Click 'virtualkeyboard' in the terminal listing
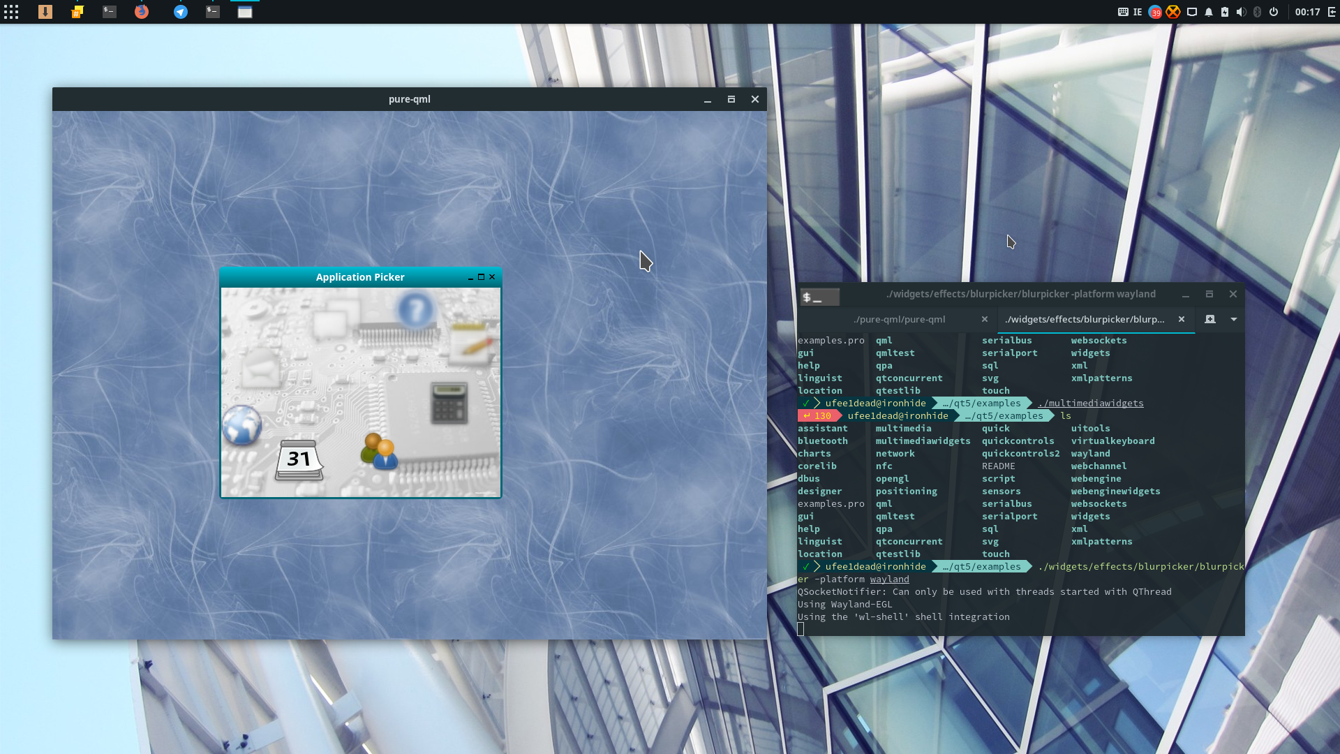Screen dimensions: 1340x754 click(x=1112, y=441)
